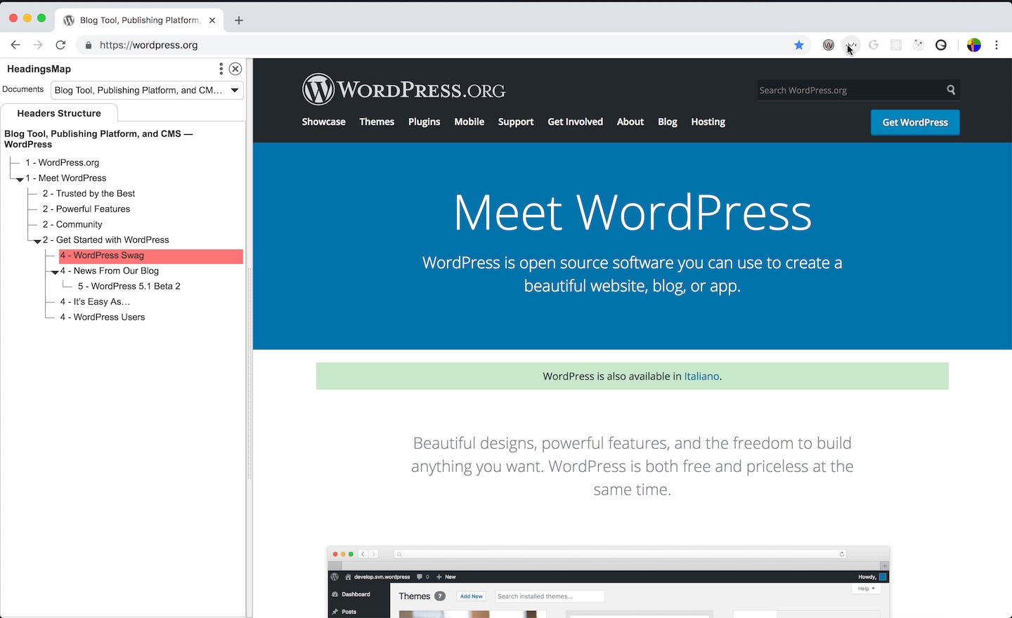Reload the current page
The image size is (1012, 618).
(x=60, y=45)
